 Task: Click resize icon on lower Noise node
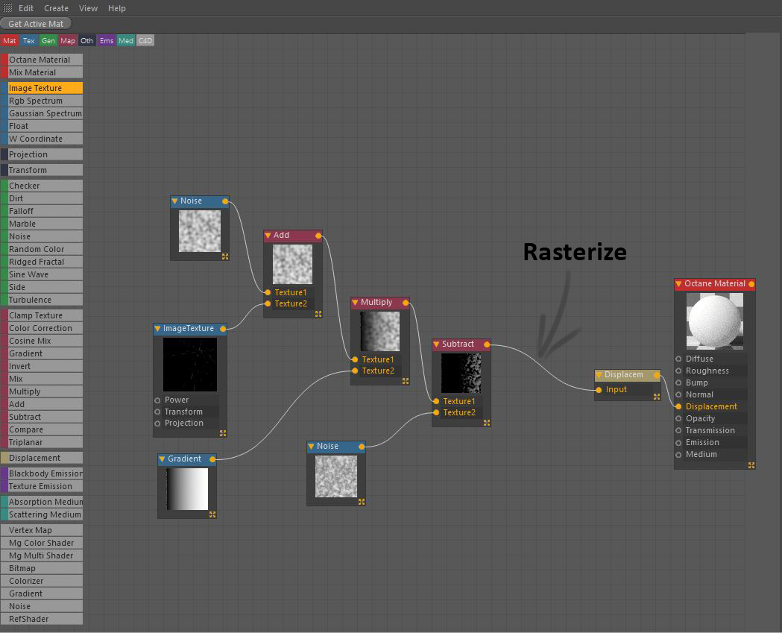pyautogui.click(x=362, y=502)
